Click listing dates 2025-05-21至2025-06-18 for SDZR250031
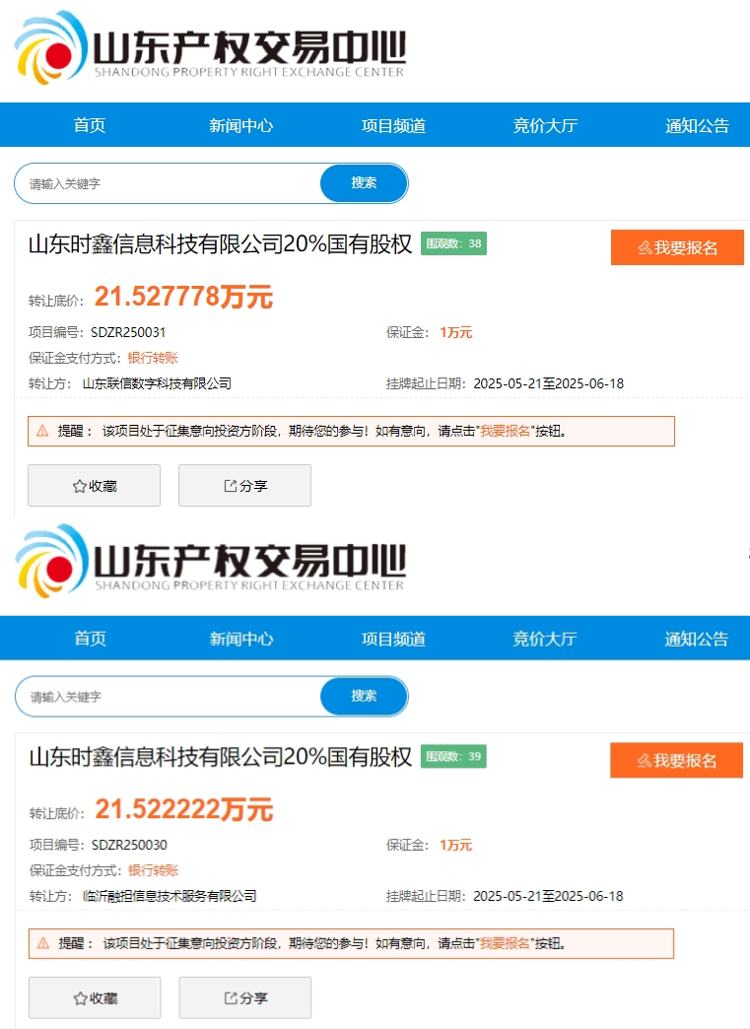The height and width of the screenshot is (1029, 750). (549, 384)
